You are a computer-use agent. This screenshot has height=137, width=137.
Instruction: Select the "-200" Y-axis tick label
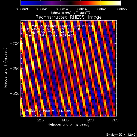pos(15,44)
